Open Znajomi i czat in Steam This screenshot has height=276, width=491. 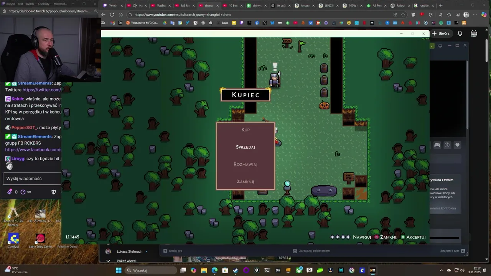(x=453, y=251)
